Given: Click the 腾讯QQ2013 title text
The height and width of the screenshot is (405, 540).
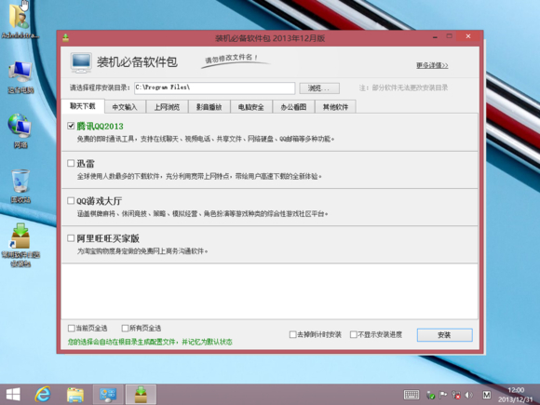Looking at the screenshot, I should click(x=100, y=127).
